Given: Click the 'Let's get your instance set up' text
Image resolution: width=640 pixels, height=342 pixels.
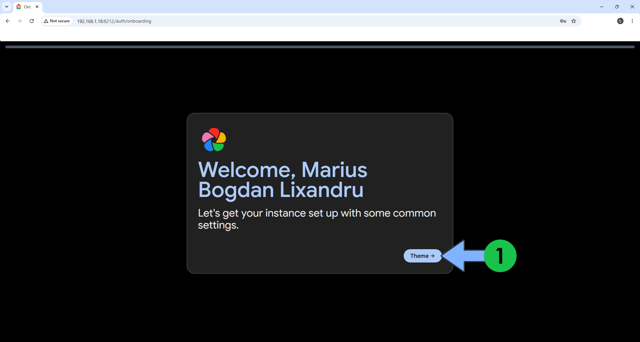Looking at the screenshot, I should click(317, 219).
